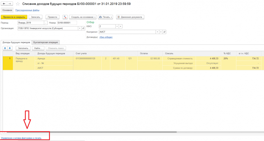The image size is (264, 141).
Task: Open the Контрагент record via open icon
Action: click(164, 32)
